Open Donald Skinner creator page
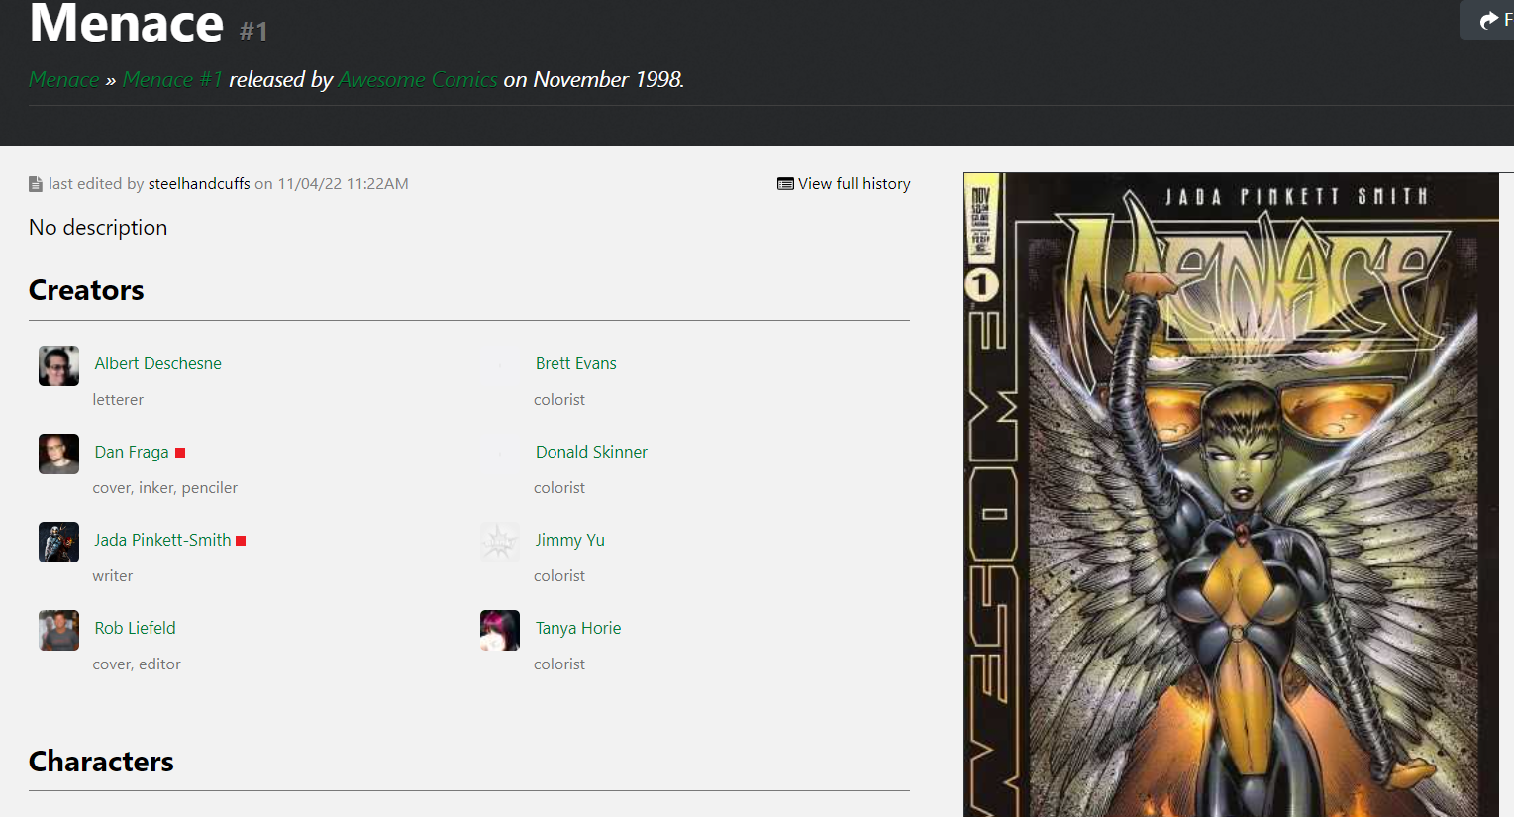The width and height of the screenshot is (1514, 817). [591, 452]
